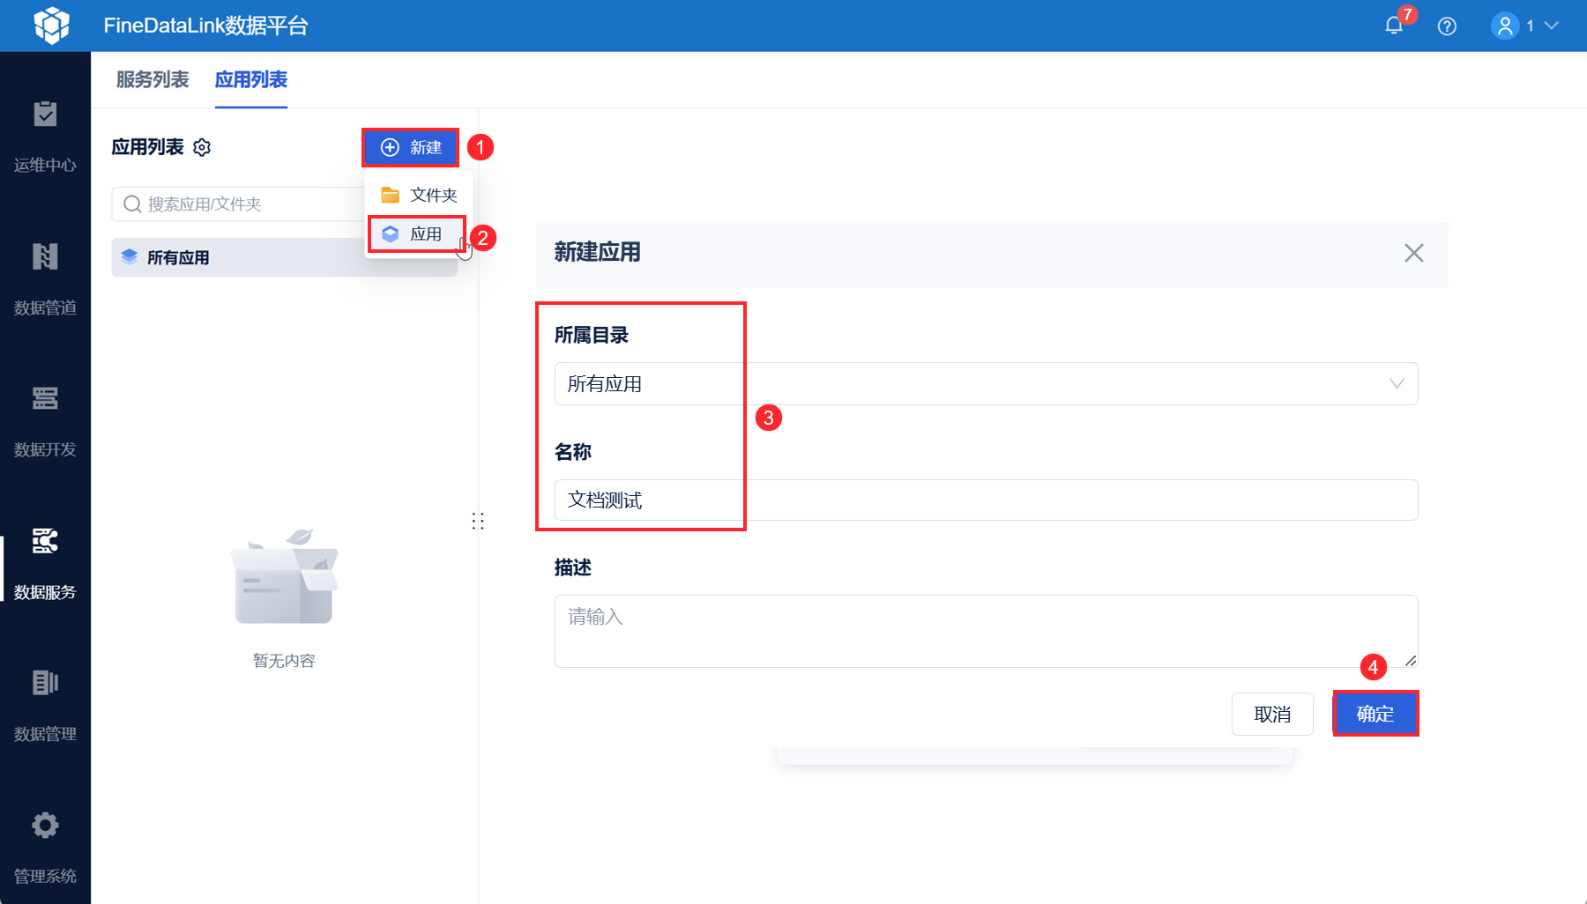Image resolution: width=1587 pixels, height=904 pixels.
Task: Click the 暂无内容 empty state text
Action: [x=284, y=661]
